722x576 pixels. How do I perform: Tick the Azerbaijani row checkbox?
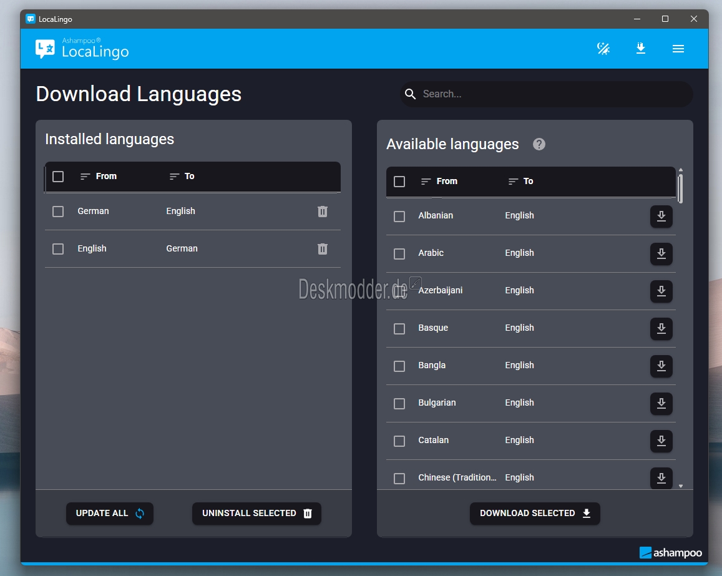(399, 291)
